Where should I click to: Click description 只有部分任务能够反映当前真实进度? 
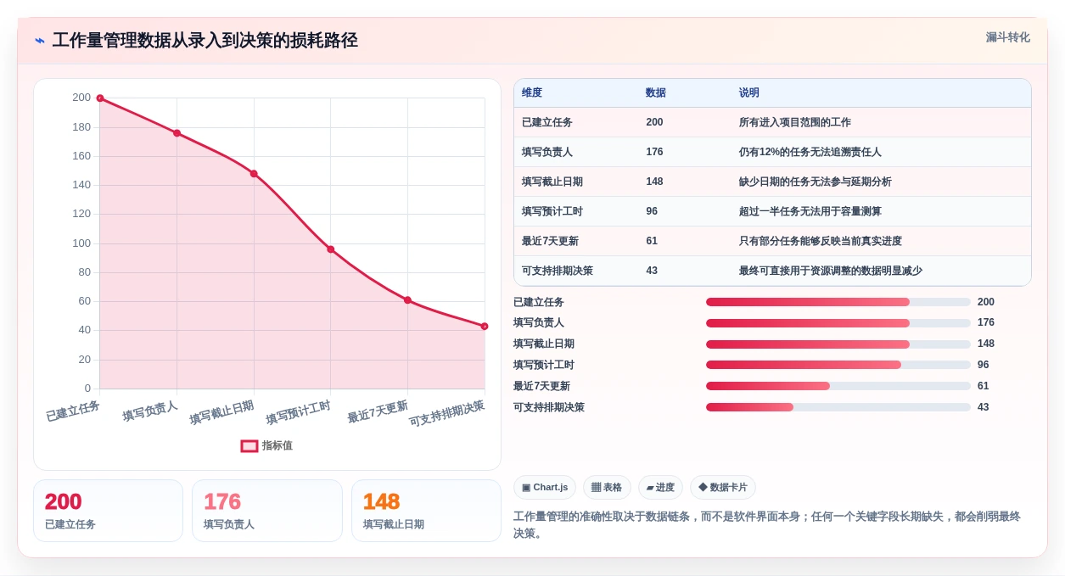point(821,241)
